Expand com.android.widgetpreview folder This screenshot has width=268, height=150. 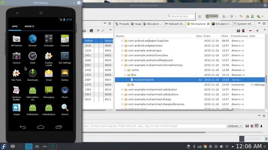pos(122,45)
